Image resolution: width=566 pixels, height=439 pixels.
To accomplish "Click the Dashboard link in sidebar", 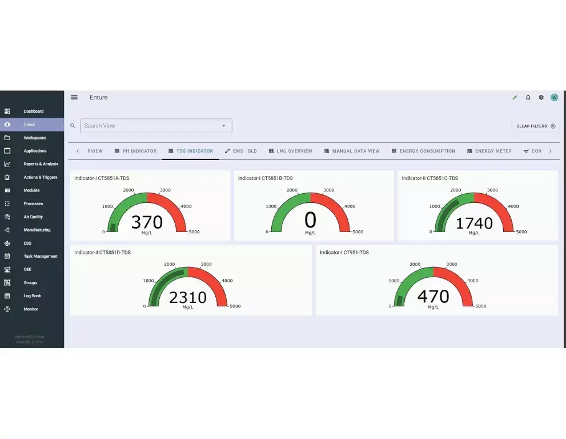I will click(34, 111).
